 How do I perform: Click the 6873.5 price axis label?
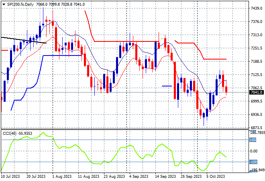[x=257, y=128]
